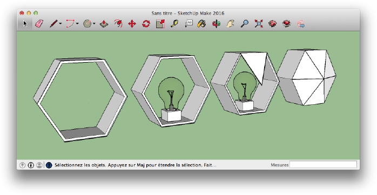
Task: Click the 'Sans titre – SketchUp Make 2016' title
Action: (188, 13)
